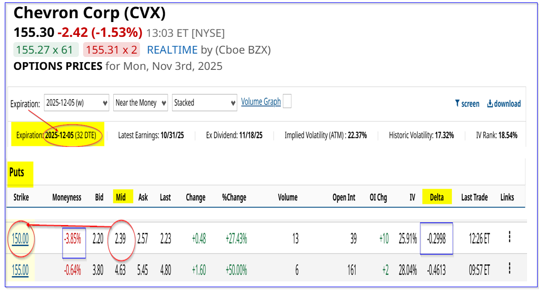This screenshot has width=539, height=290.
Task: Sort by the Strike column header
Action: tap(21, 197)
